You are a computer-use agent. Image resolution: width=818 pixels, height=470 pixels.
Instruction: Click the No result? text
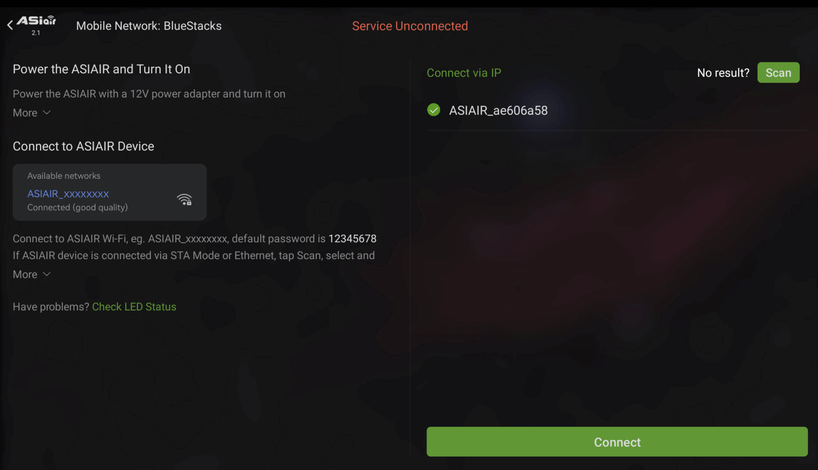coord(723,73)
